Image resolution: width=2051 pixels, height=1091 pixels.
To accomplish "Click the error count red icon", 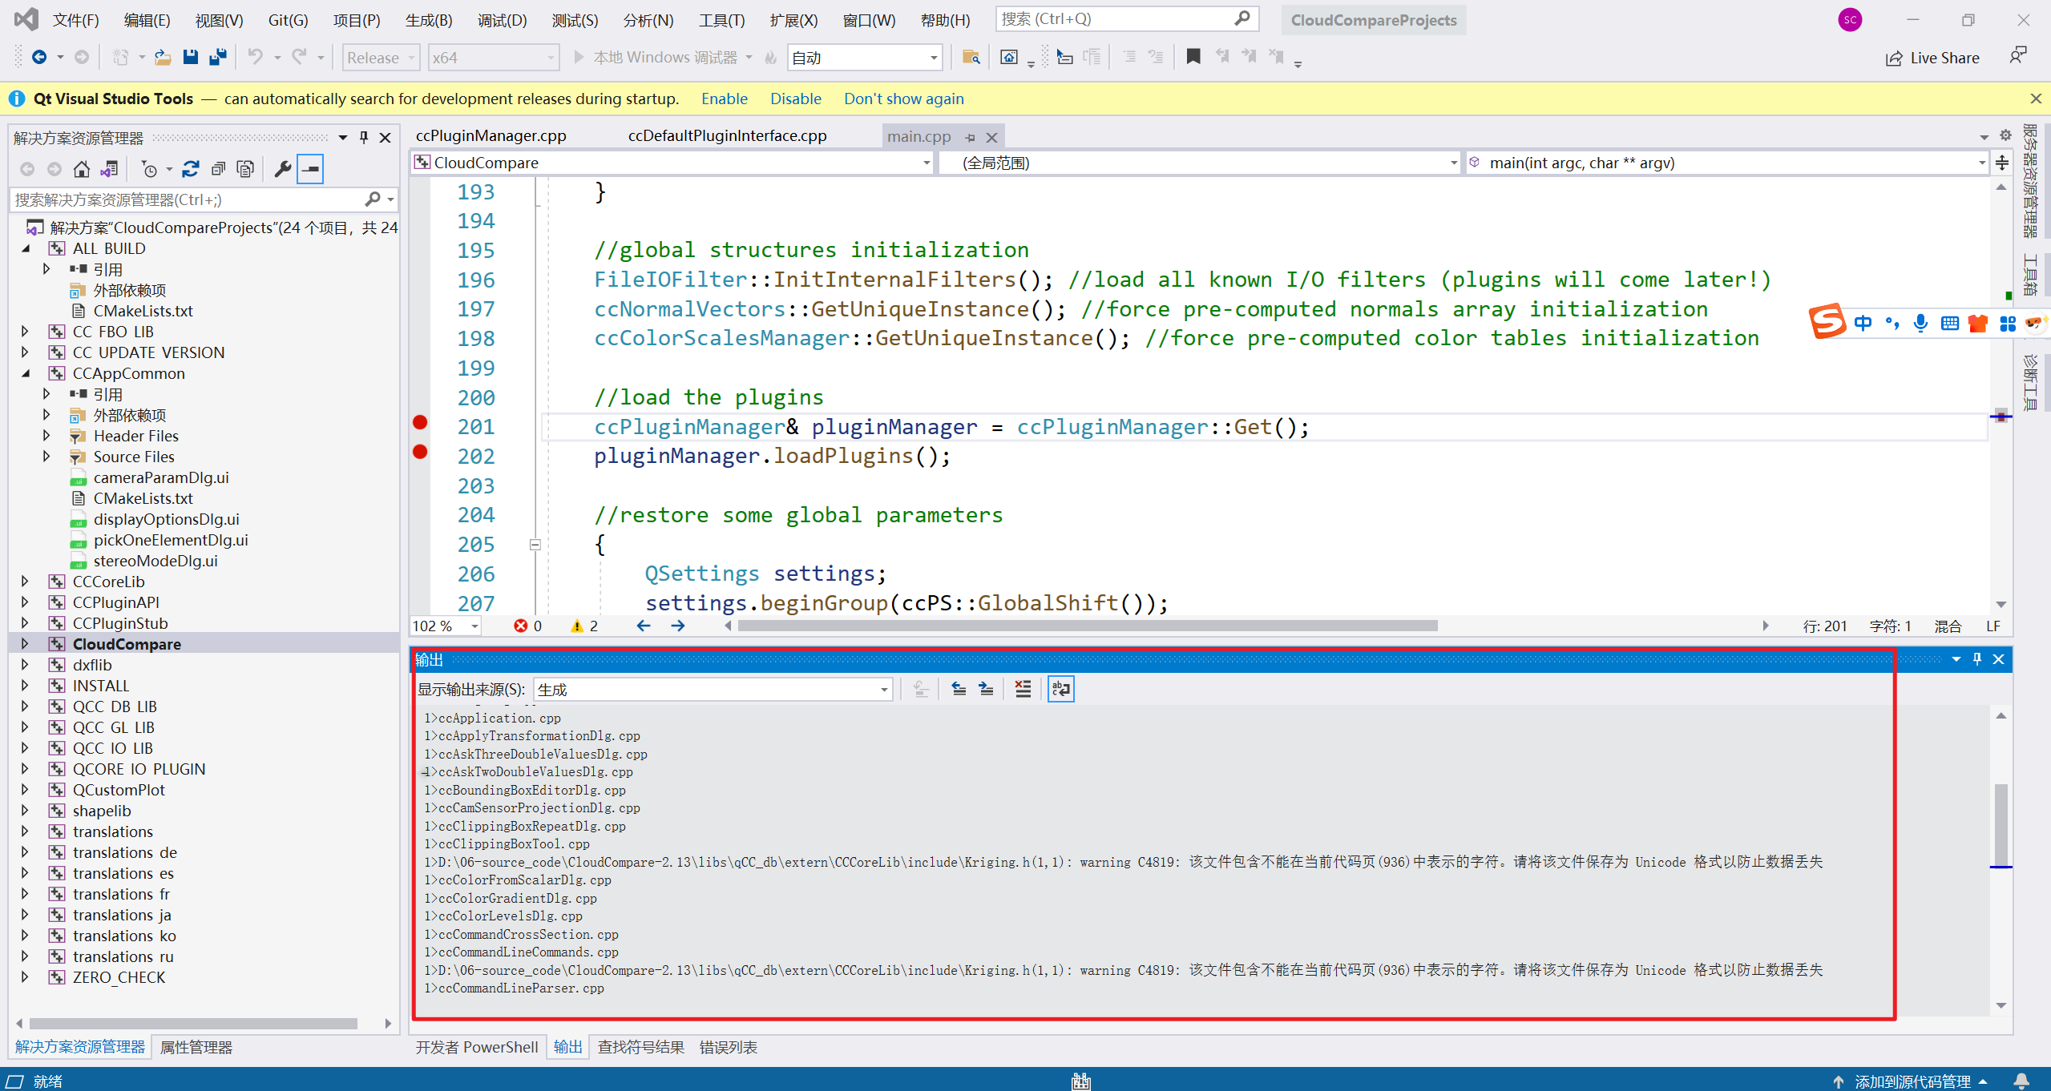I will (x=521, y=626).
